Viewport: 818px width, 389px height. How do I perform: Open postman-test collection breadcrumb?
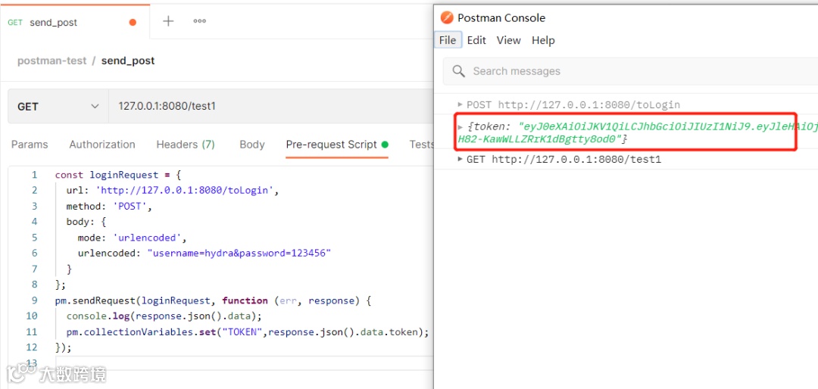click(52, 61)
